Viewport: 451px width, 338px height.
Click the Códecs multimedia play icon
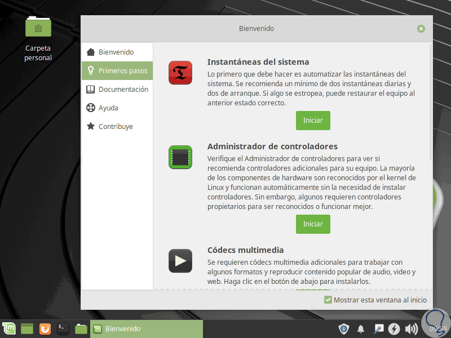180,261
